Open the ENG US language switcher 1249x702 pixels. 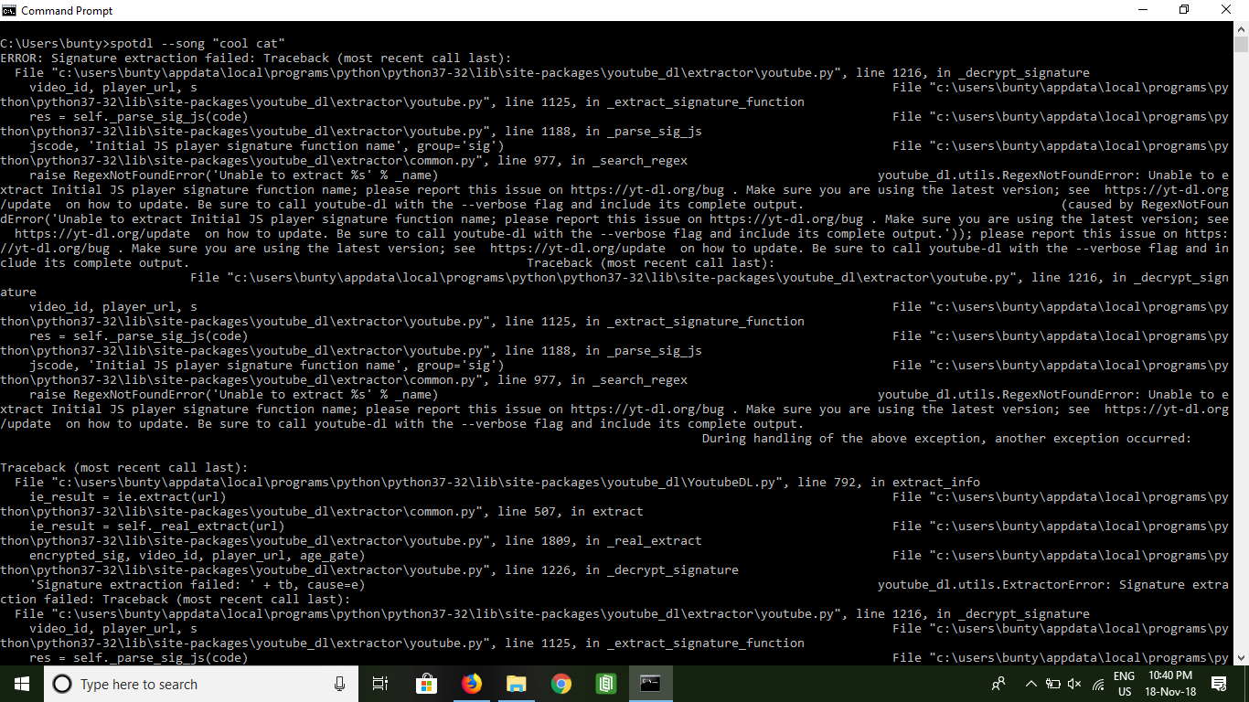[x=1123, y=684]
